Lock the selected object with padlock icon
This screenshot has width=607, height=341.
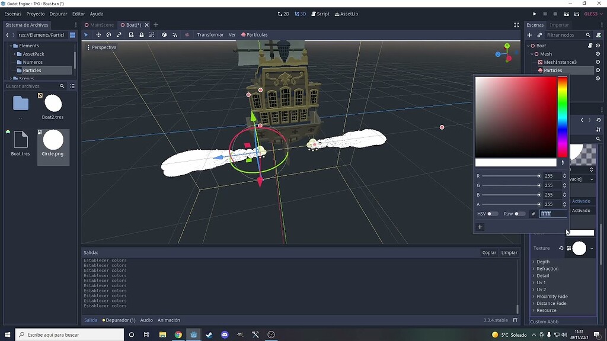click(x=142, y=35)
